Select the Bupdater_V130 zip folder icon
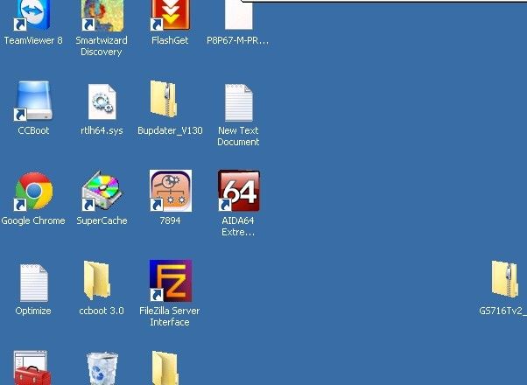This screenshot has width=527, height=385. (164, 99)
